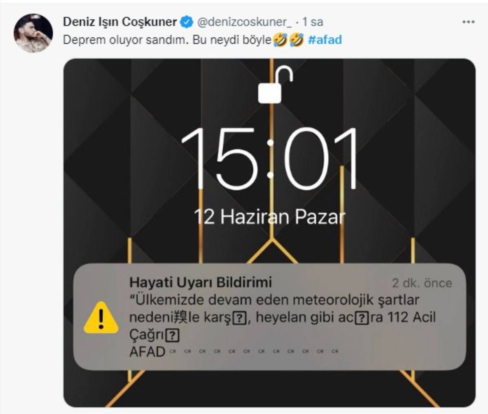This screenshot has width=488, height=414.
Task: Click the second laughing emoji
Action: 296,40
